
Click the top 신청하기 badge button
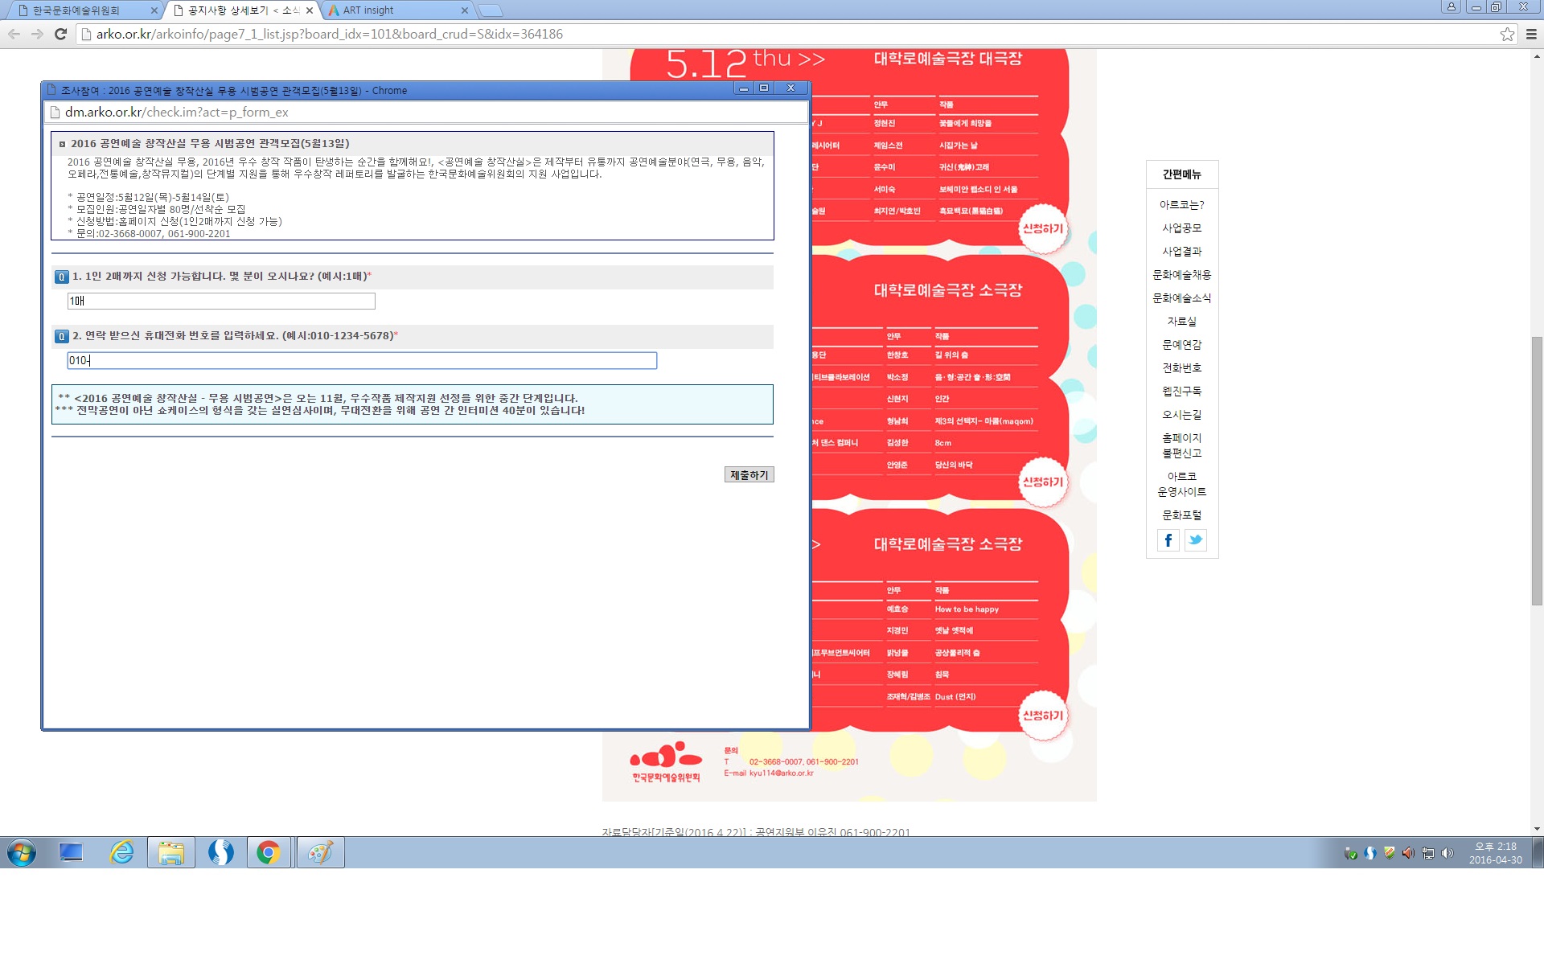1042,228
